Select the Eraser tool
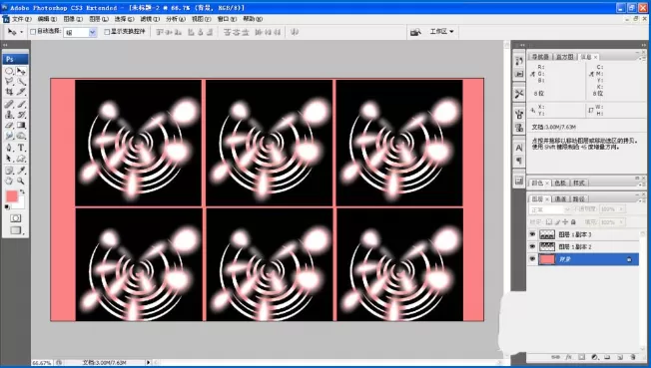 [x=9, y=125]
